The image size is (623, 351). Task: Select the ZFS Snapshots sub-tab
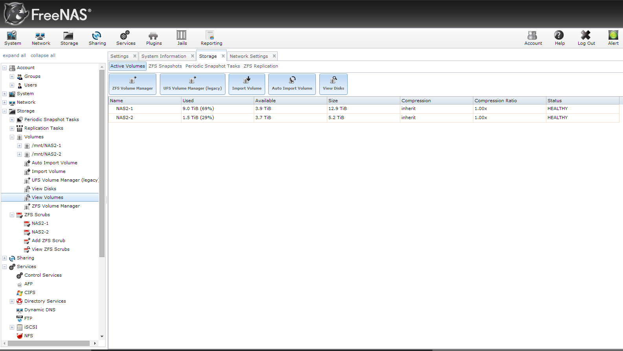[x=165, y=66]
